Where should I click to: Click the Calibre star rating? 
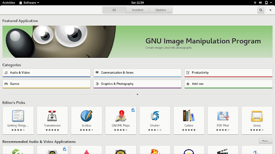[189, 130]
